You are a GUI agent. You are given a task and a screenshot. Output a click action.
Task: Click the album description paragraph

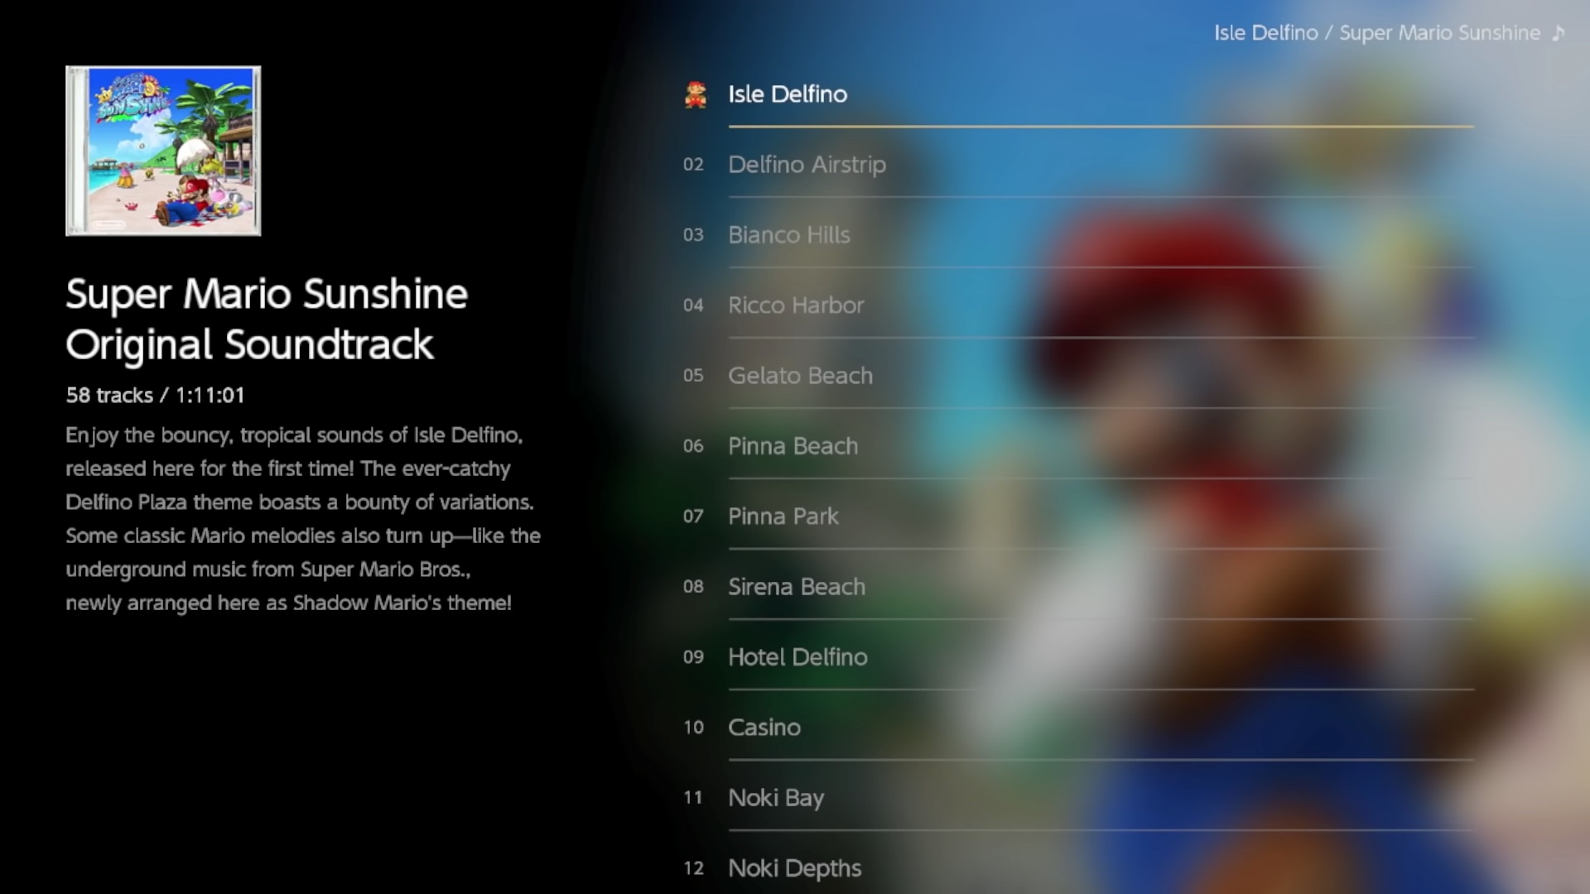pyautogui.click(x=302, y=519)
